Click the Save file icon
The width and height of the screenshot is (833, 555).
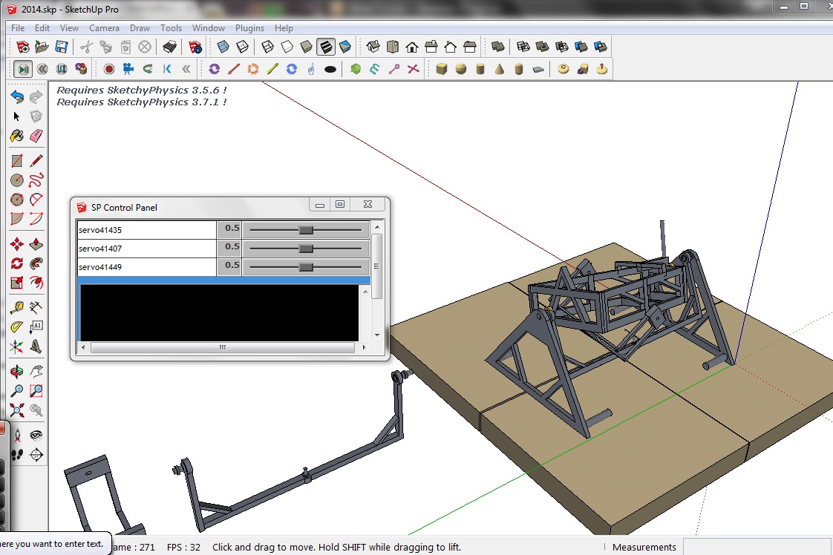pyautogui.click(x=62, y=47)
